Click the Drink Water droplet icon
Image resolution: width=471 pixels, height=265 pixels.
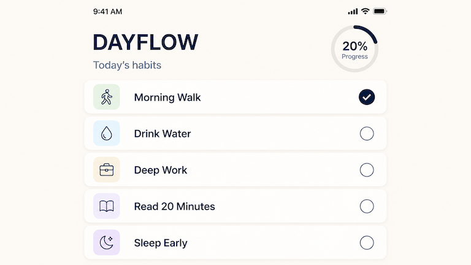pyautogui.click(x=107, y=134)
